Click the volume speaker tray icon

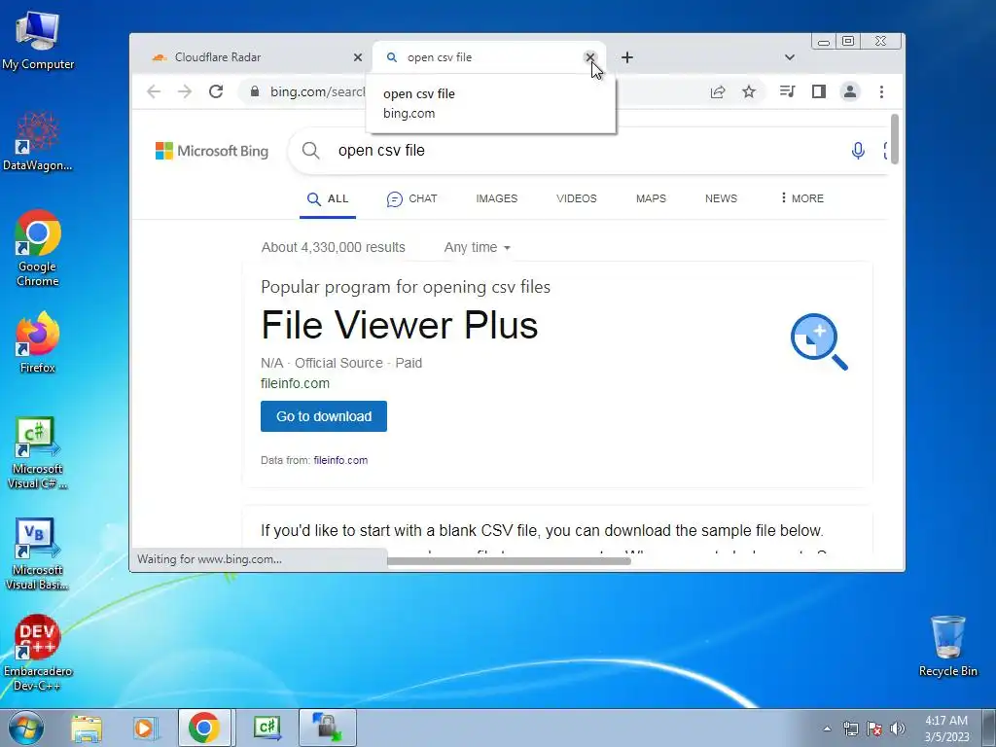coord(898,729)
